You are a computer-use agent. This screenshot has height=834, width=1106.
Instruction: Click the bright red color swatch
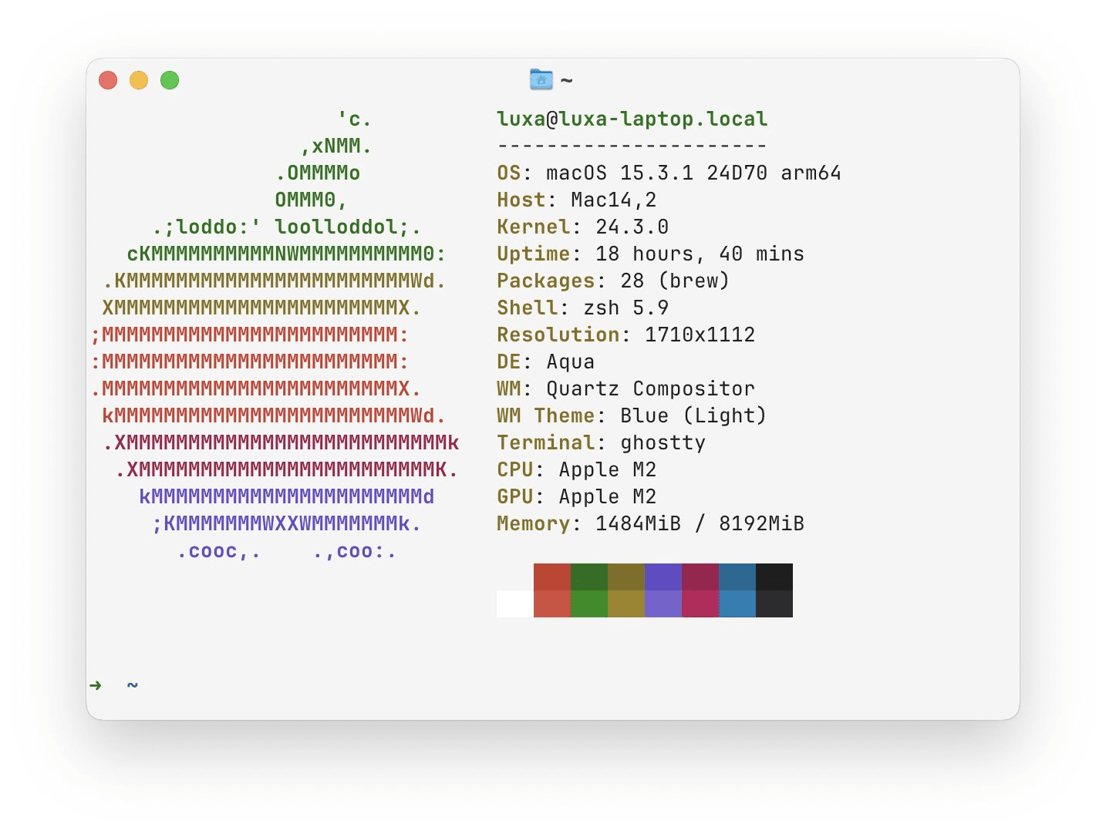[553, 603]
